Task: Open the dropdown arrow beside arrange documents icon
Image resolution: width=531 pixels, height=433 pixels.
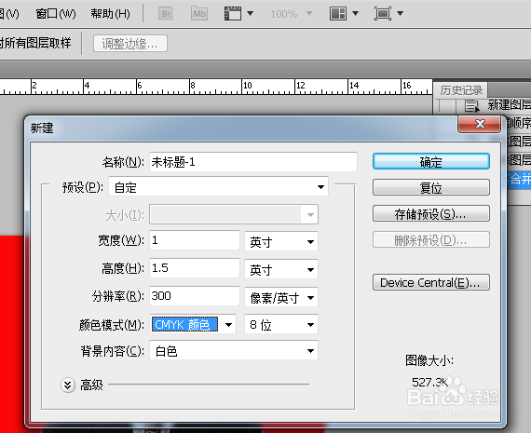Action: [355, 14]
